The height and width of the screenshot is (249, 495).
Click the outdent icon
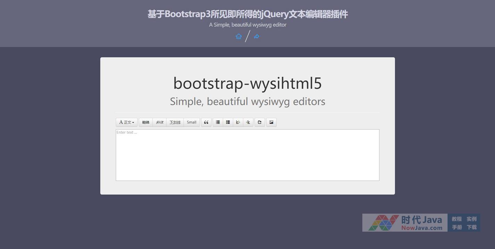coord(238,122)
